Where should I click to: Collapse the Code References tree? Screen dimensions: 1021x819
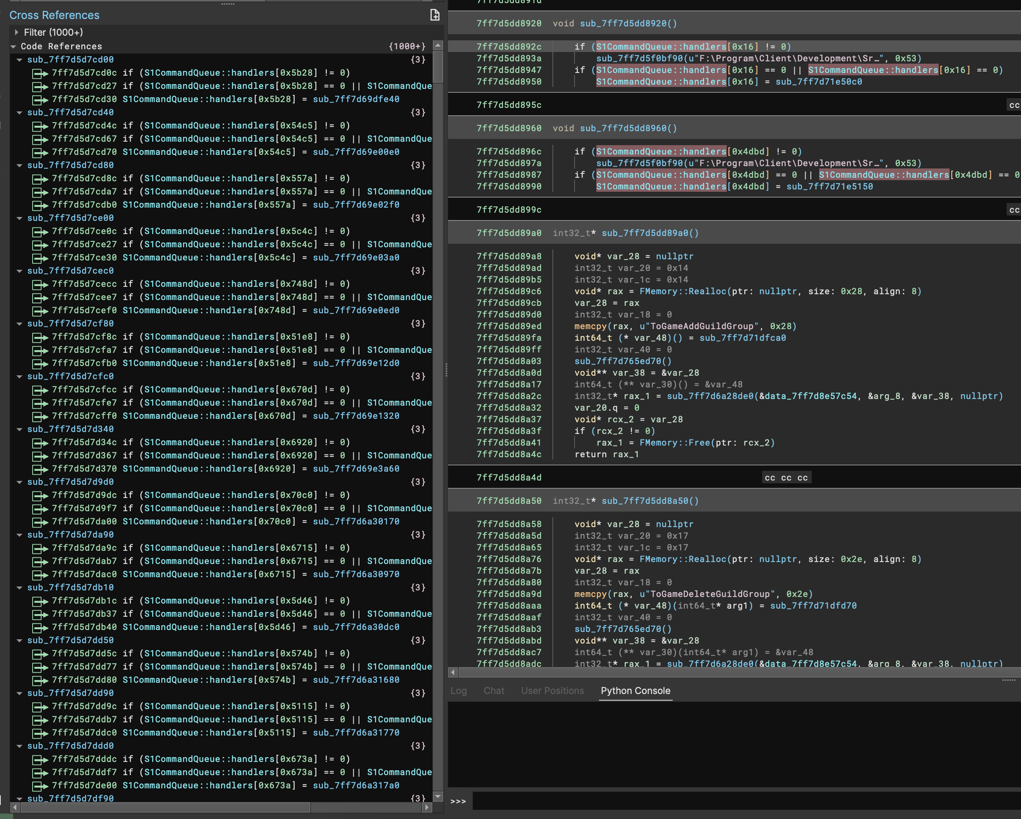tap(13, 47)
